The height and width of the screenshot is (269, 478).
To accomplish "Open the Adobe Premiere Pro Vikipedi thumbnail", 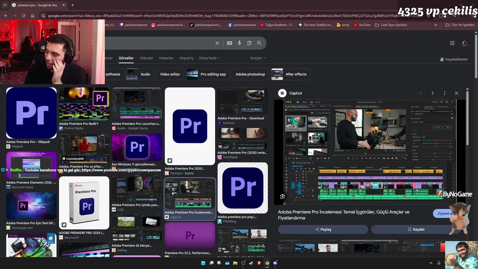I will [31, 113].
